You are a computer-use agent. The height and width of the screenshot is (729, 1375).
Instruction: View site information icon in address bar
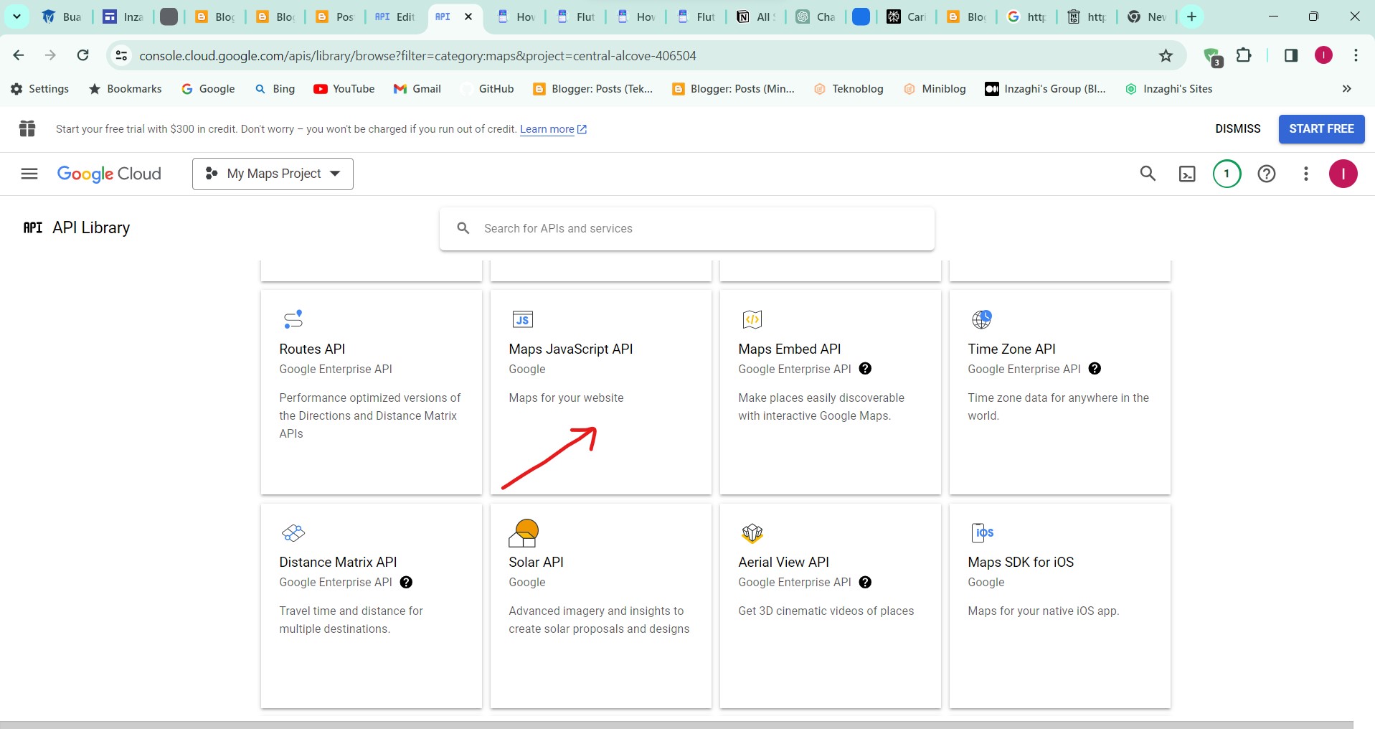[x=121, y=55]
